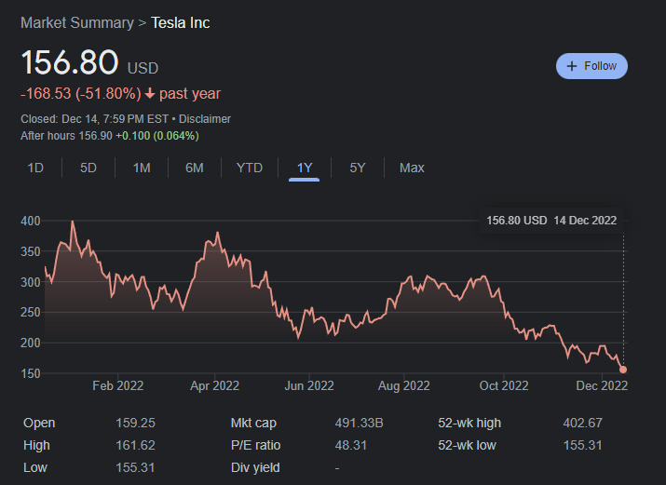
Task: Click the main price 156.80
Action: click(70, 62)
